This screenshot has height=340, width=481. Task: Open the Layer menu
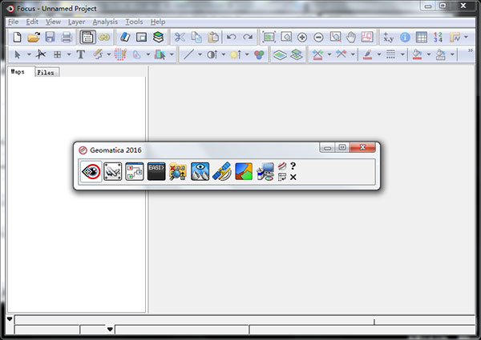76,22
